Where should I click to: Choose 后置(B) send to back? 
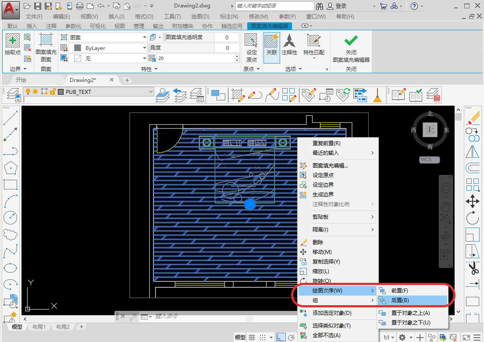[x=413, y=300]
